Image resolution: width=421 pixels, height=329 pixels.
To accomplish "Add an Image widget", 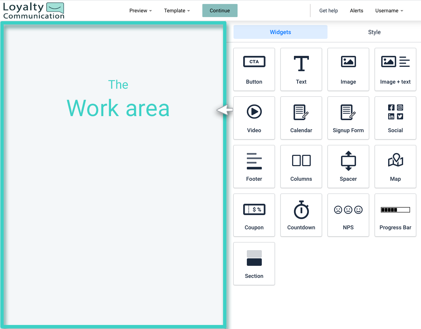I will coord(348,69).
